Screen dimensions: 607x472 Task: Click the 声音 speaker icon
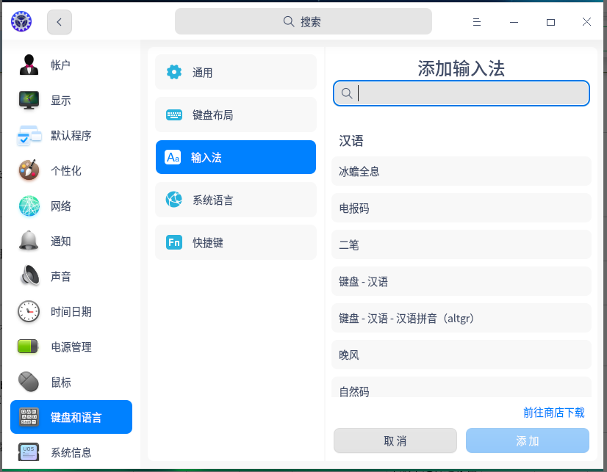pyautogui.click(x=29, y=277)
